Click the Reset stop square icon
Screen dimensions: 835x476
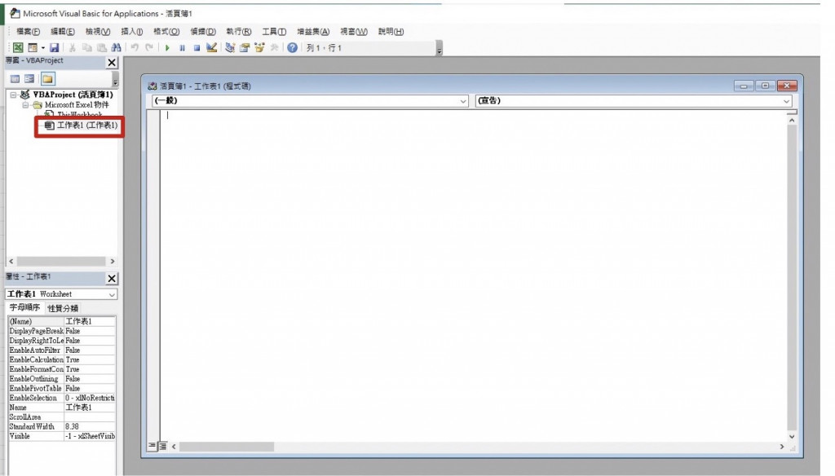(197, 48)
